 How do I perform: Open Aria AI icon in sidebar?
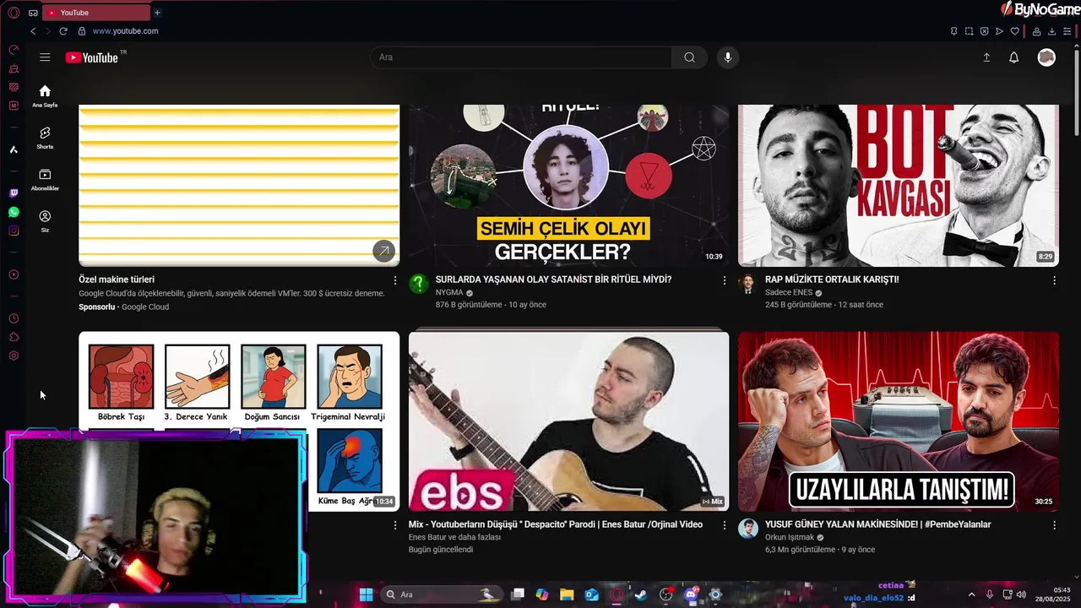pyautogui.click(x=14, y=149)
